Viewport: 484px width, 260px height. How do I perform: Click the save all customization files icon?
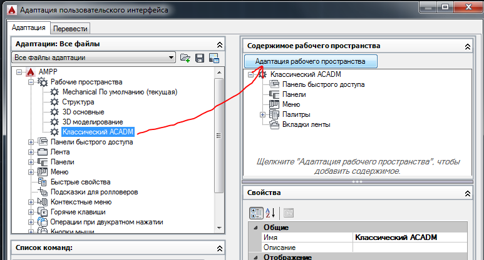click(x=200, y=58)
